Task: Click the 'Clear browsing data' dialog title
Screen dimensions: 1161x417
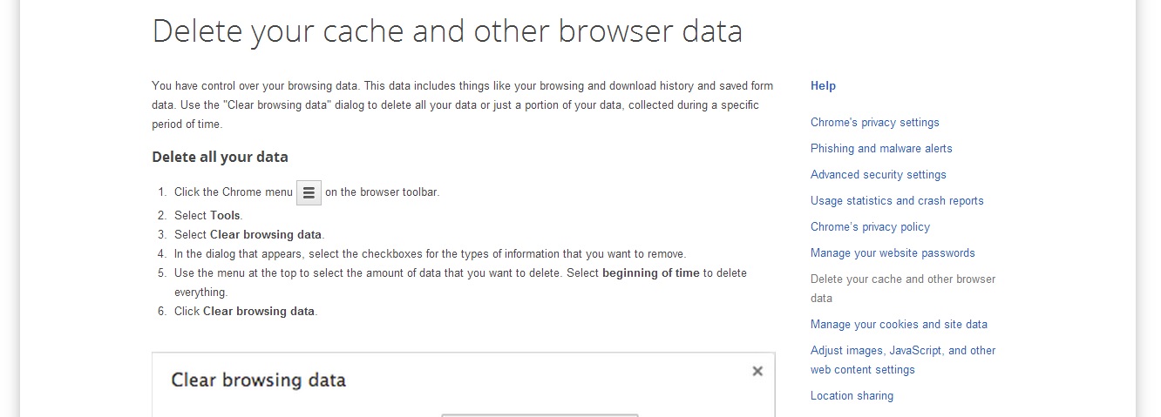Action: click(258, 380)
